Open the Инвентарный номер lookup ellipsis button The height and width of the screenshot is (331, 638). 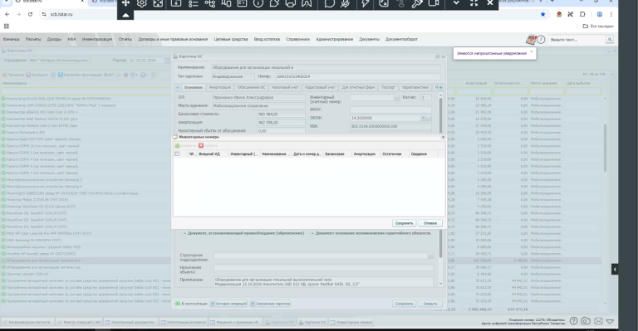pyautogui.click(x=396, y=97)
